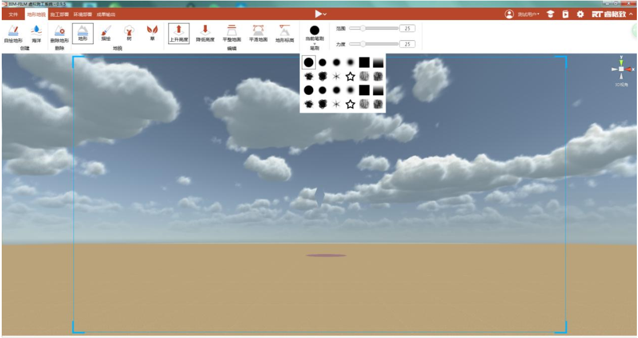
Task: Collapse the ribbon using the top-right chevron
Action: tap(631, 14)
